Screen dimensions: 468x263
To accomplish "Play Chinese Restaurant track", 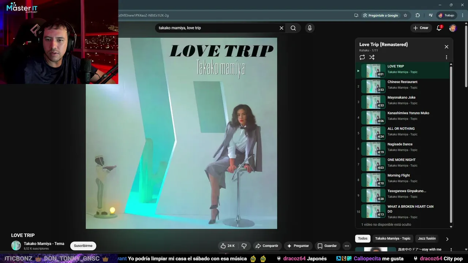I will 402,86.
